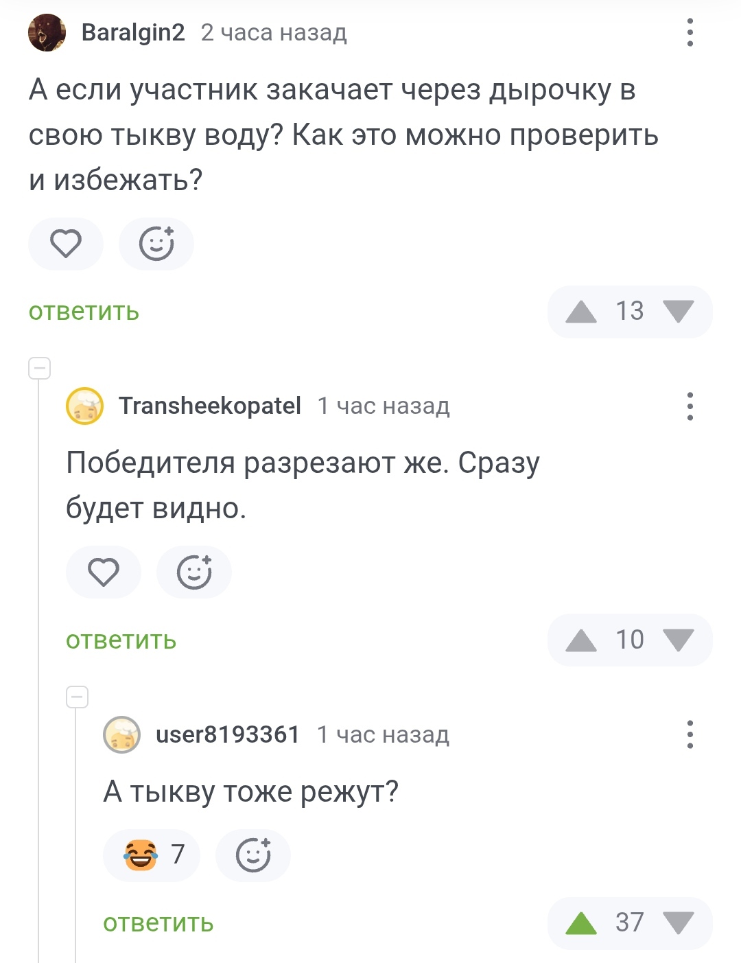Open Baralgin2's profile avatar
This screenshot has width=741, height=963.
point(47,32)
